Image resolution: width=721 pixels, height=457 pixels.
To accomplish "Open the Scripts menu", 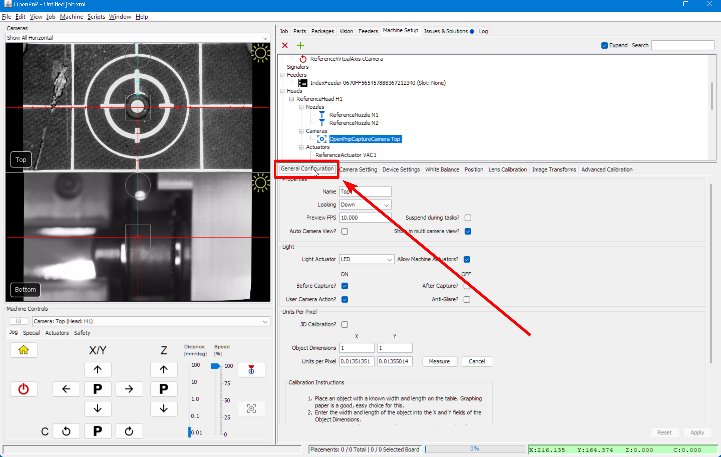I will coord(96,16).
